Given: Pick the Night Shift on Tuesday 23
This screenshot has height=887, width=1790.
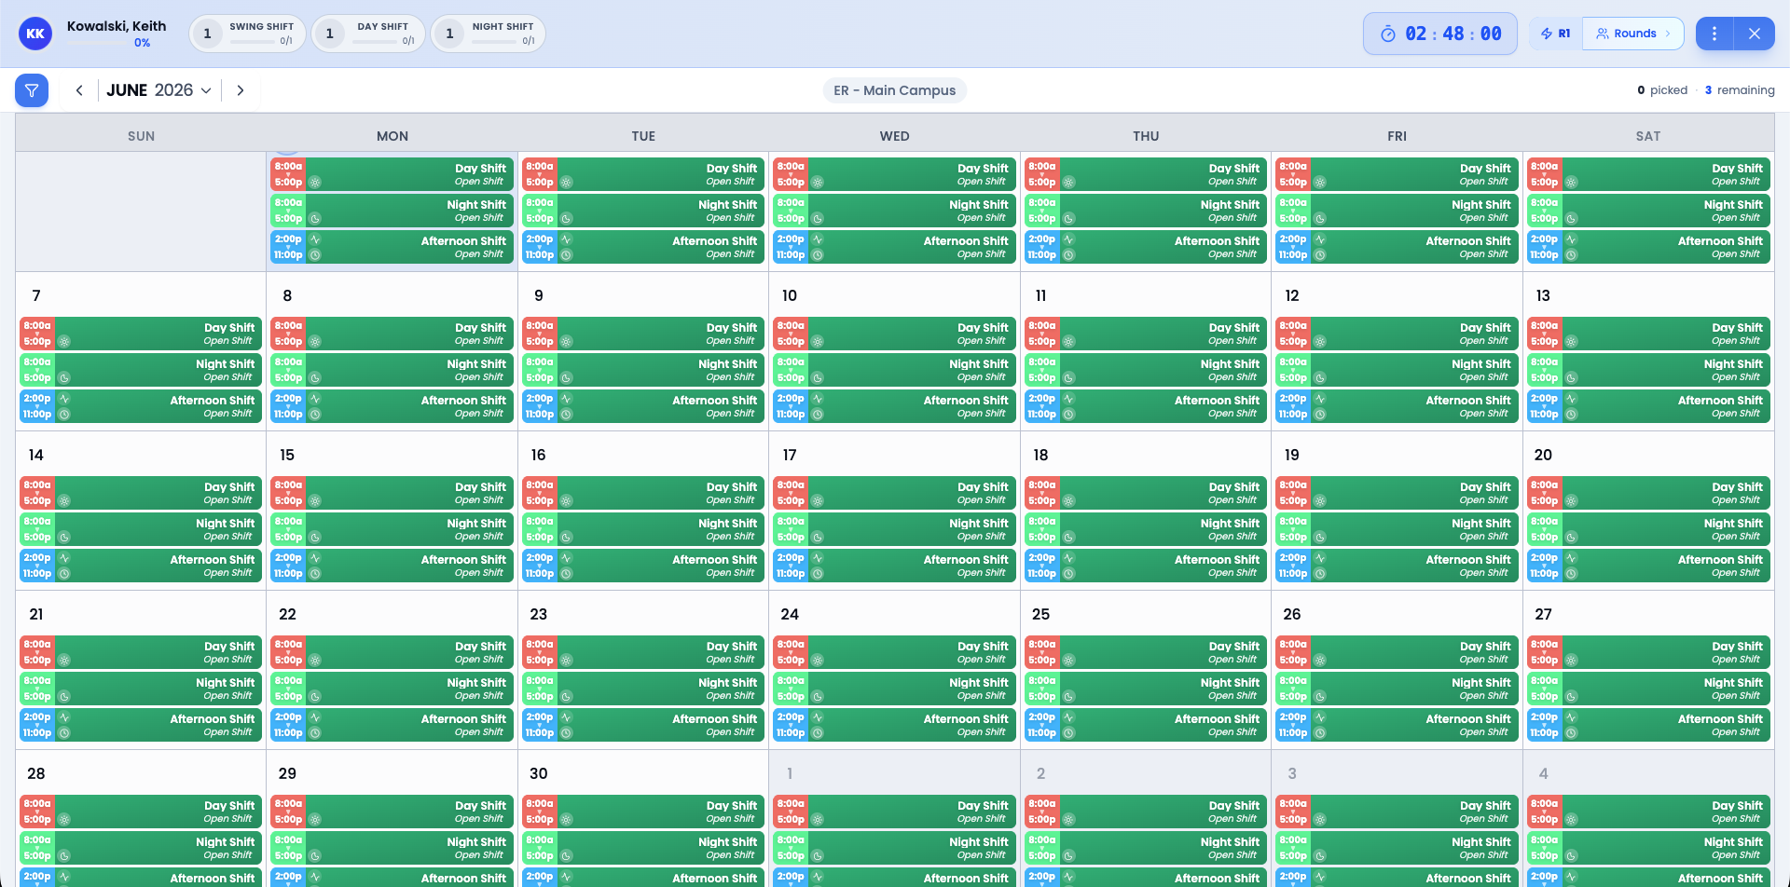Looking at the screenshot, I should point(643,689).
